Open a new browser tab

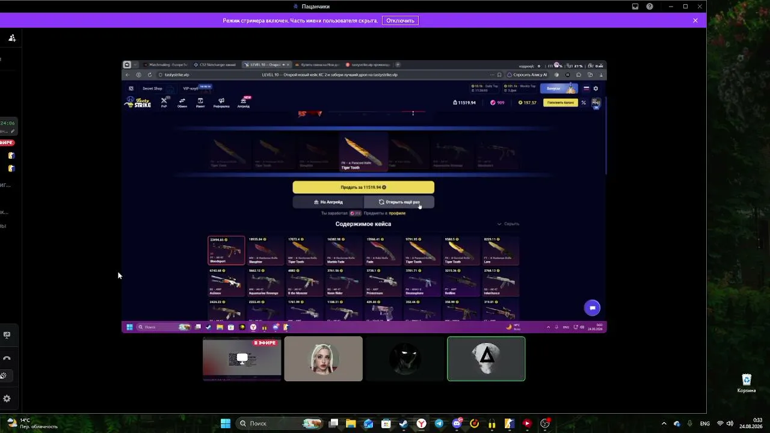coord(398,65)
